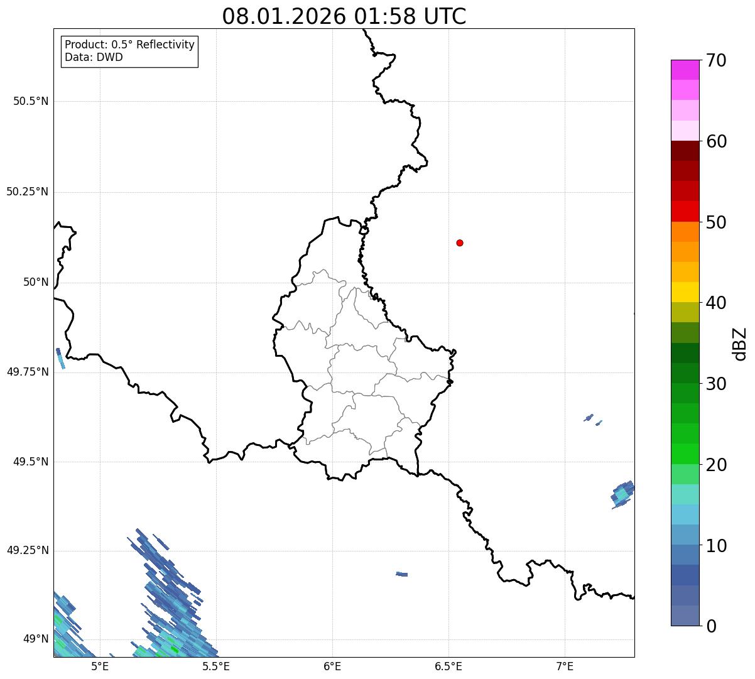
Task: Click the 5°E longitude label
Action: [x=100, y=666]
